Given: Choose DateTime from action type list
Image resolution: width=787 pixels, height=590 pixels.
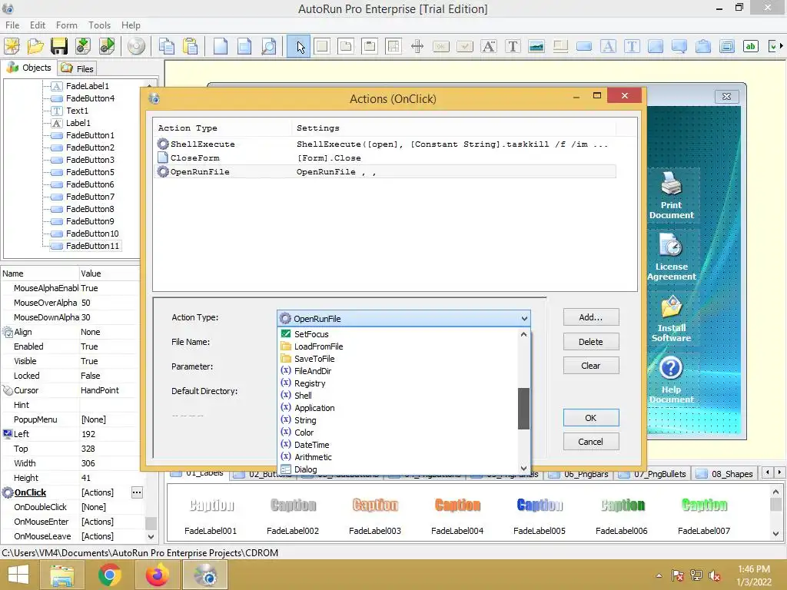Looking at the screenshot, I should [399, 445].
